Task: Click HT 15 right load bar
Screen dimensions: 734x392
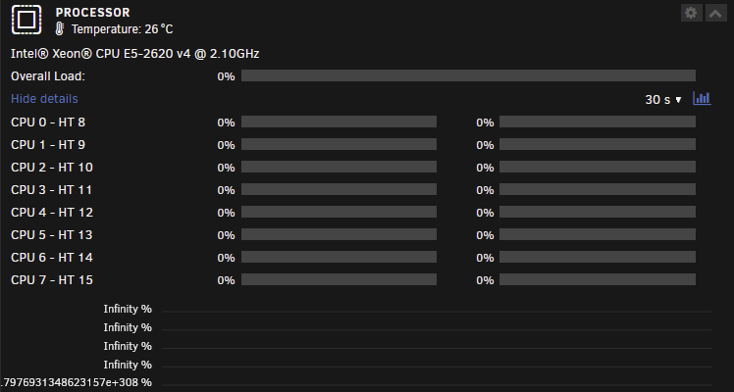Action: [598, 279]
